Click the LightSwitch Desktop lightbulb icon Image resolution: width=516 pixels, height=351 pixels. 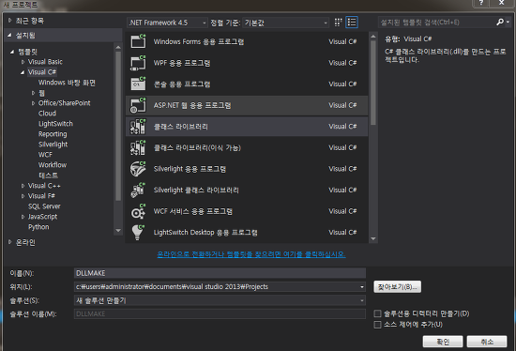pyautogui.click(x=138, y=232)
